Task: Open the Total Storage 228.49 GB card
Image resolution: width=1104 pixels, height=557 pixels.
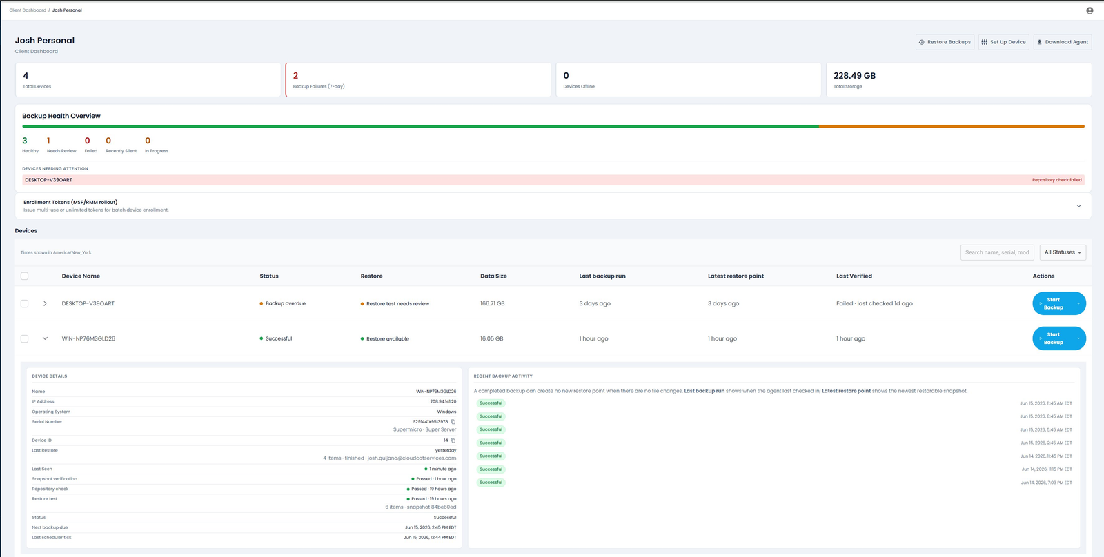Action: tap(959, 80)
